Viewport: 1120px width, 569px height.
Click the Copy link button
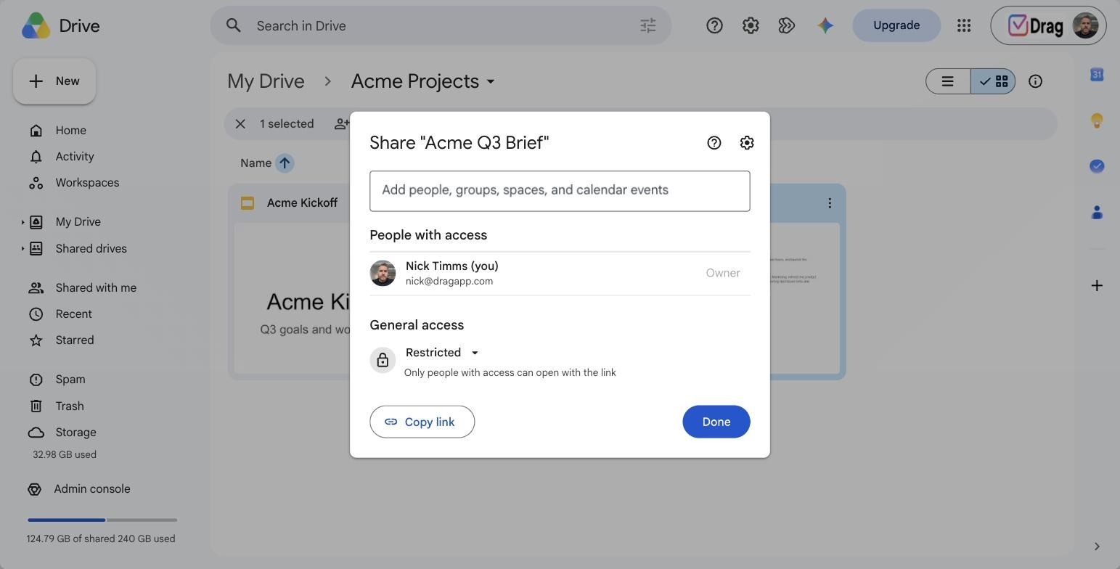pyautogui.click(x=422, y=422)
